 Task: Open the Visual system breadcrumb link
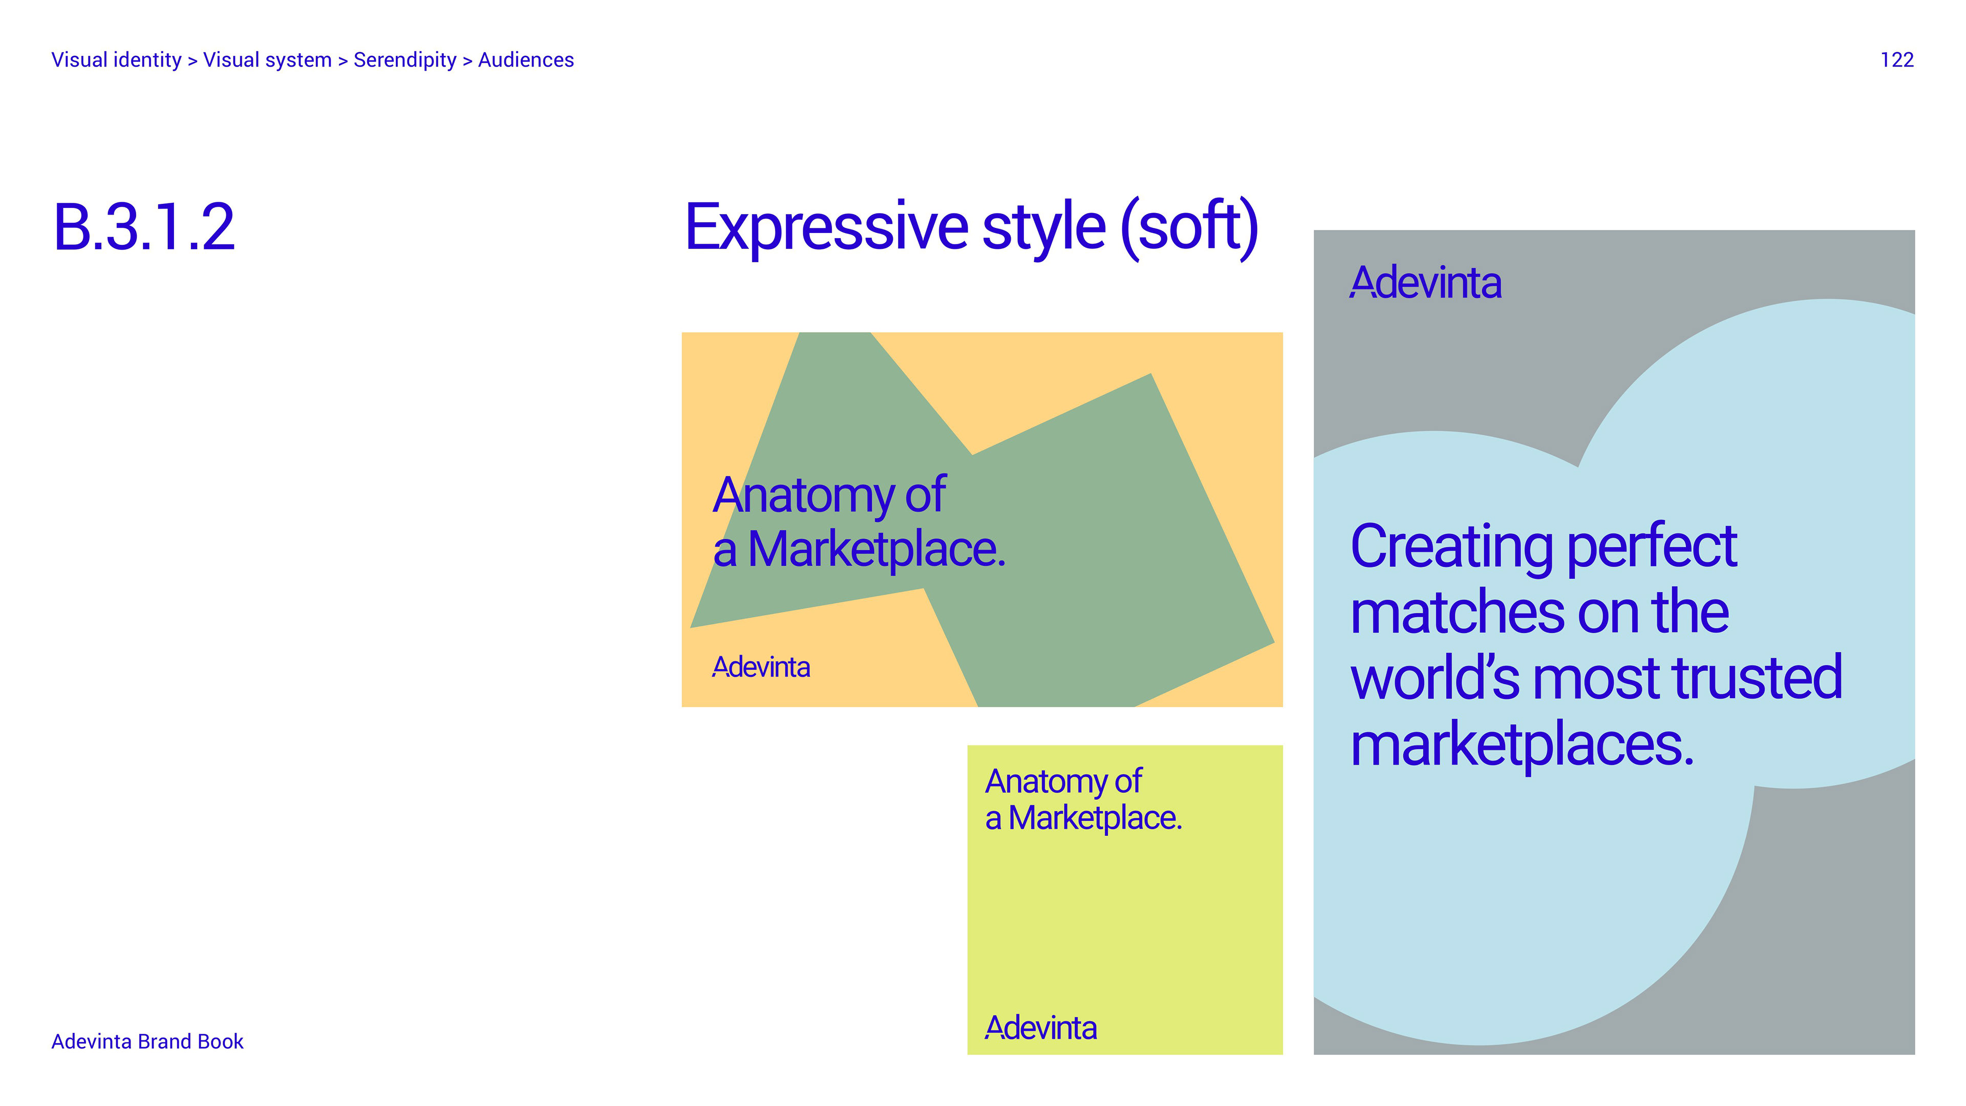pyautogui.click(x=267, y=59)
